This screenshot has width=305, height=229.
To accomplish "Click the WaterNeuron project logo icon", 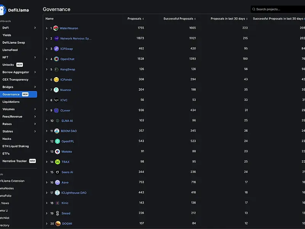I will point(56,28).
